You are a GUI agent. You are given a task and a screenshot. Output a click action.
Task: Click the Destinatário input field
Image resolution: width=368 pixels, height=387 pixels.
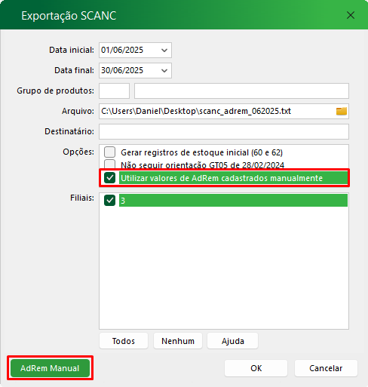coord(224,131)
